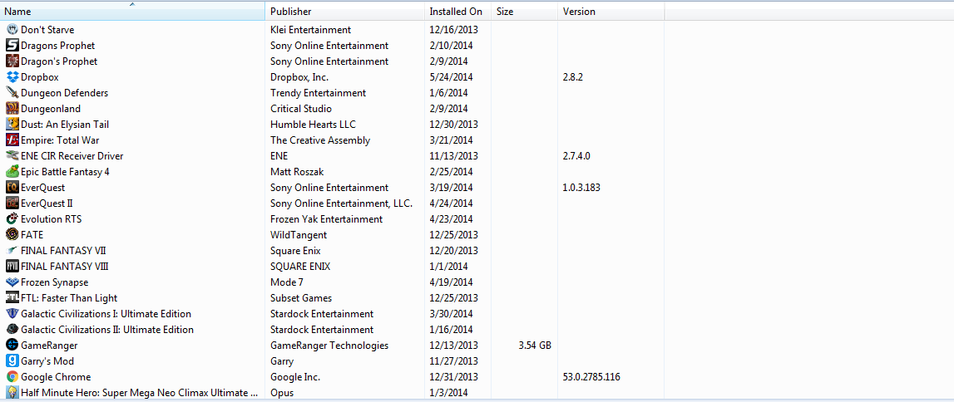Viewport: 954px width, 402px height.
Task: Click the Dragons Prophet icon dated 2/10/2014
Action: click(x=12, y=45)
